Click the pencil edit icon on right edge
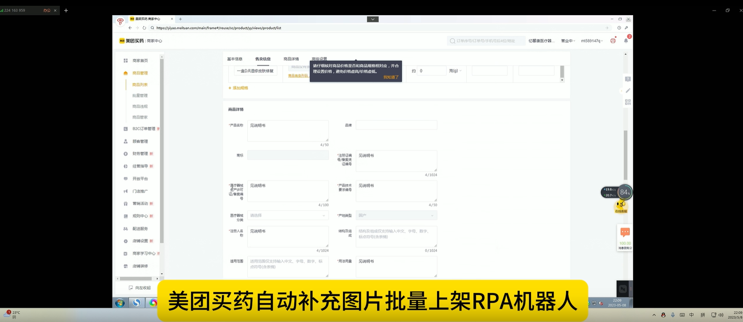 (x=628, y=91)
